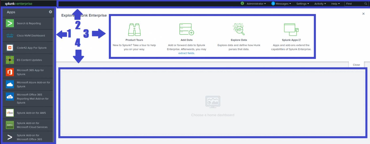370x144 pixels.
Task: Click the Apps panel heading
Action: pos(11,12)
